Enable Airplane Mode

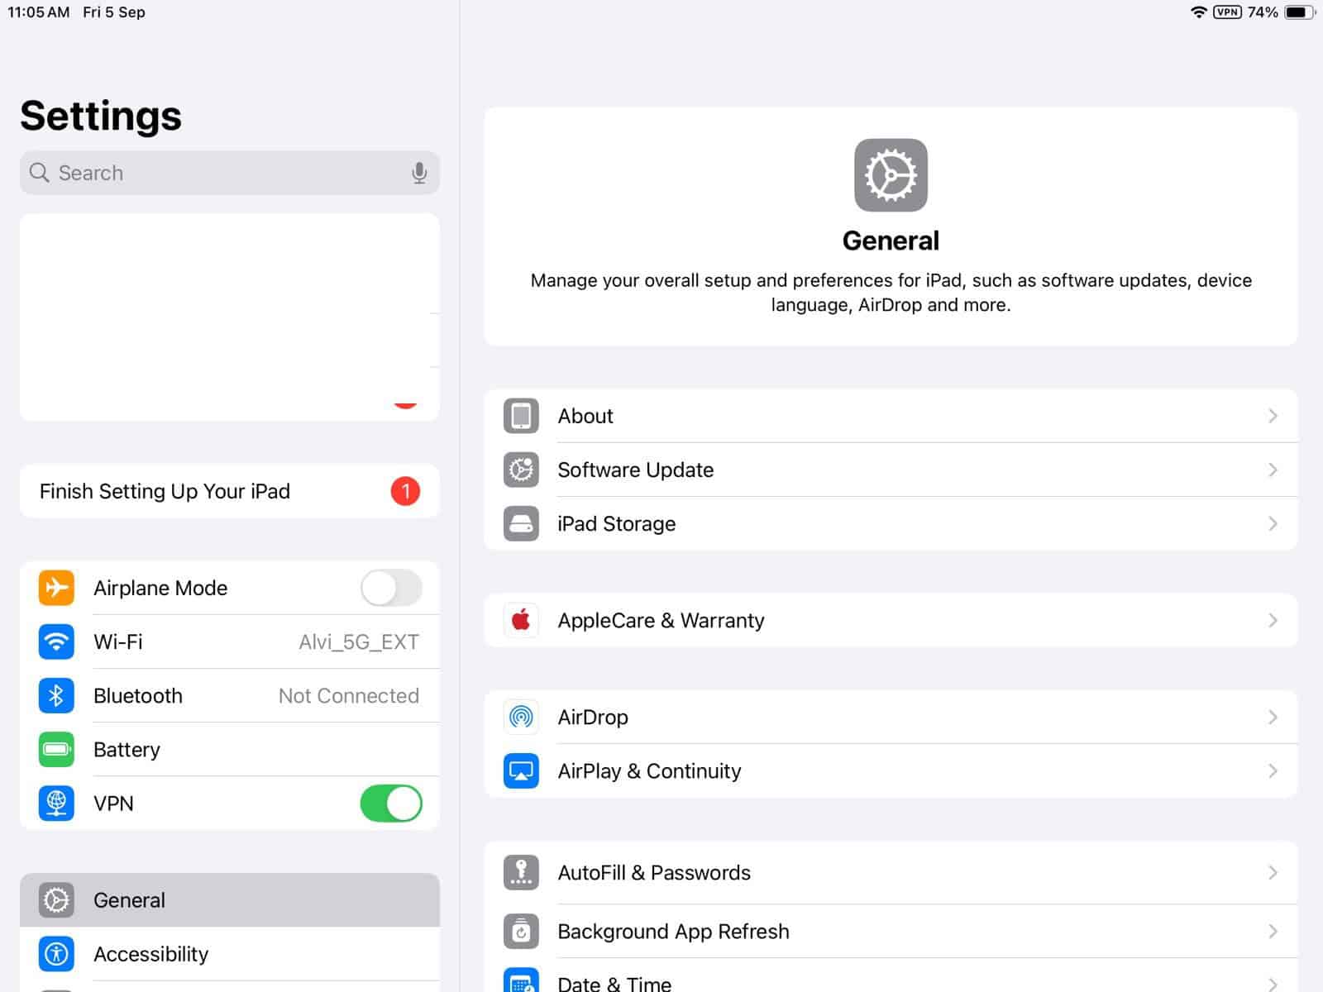(390, 588)
